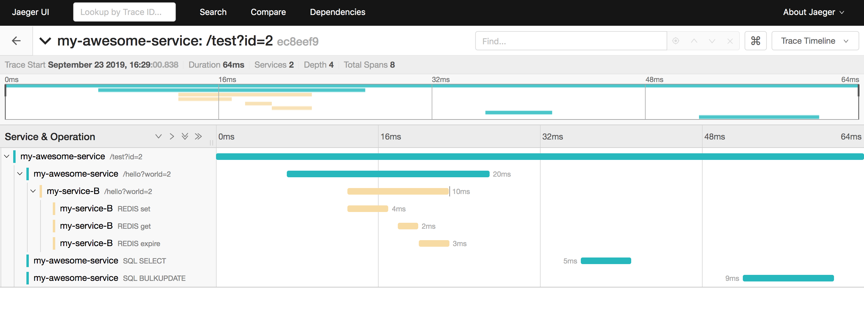This screenshot has height=309, width=864.
Task: Click the 3ms REDIS expire span bar
Action: pos(434,244)
